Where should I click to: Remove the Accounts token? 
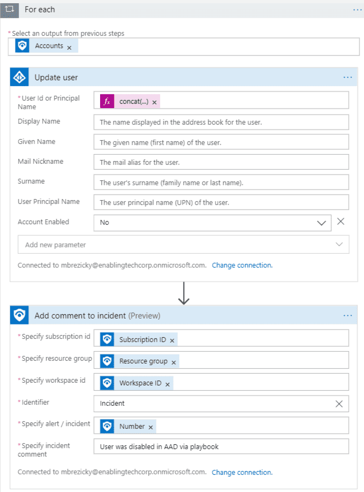click(x=70, y=48)
